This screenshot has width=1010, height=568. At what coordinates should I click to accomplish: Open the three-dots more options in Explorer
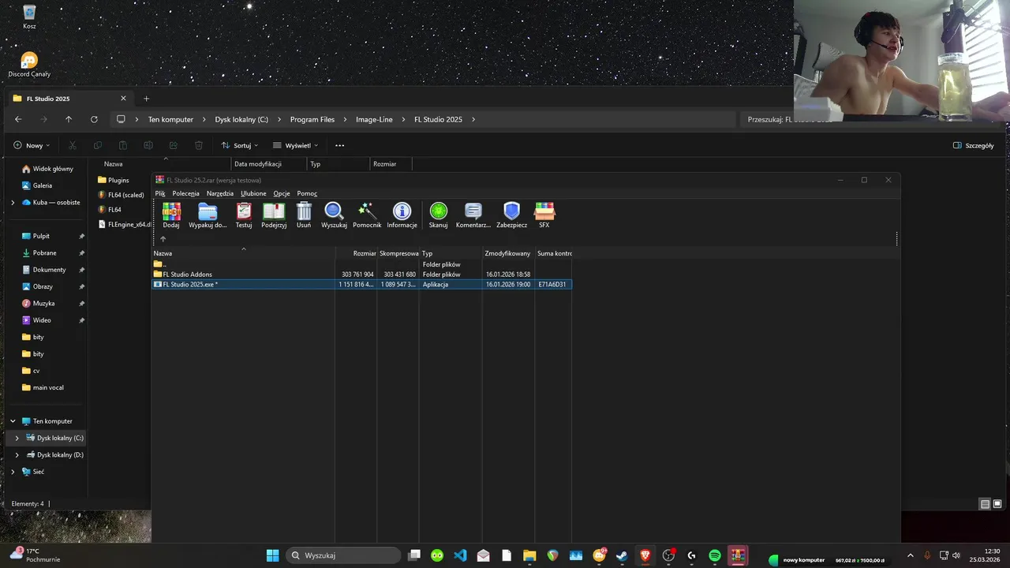point(339,145)
